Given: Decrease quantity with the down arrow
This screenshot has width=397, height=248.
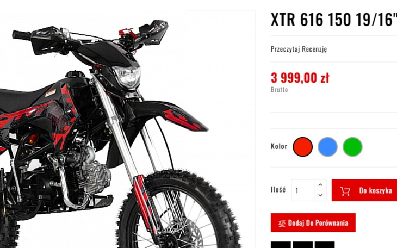Looking at the screenshot, I should point(320,195).
